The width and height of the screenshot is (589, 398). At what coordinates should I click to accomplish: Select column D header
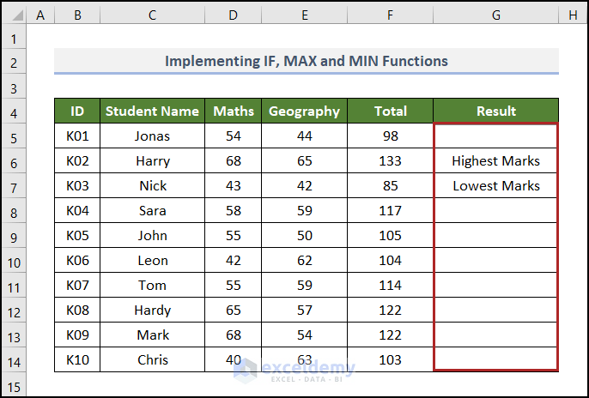tap(234, 15)
